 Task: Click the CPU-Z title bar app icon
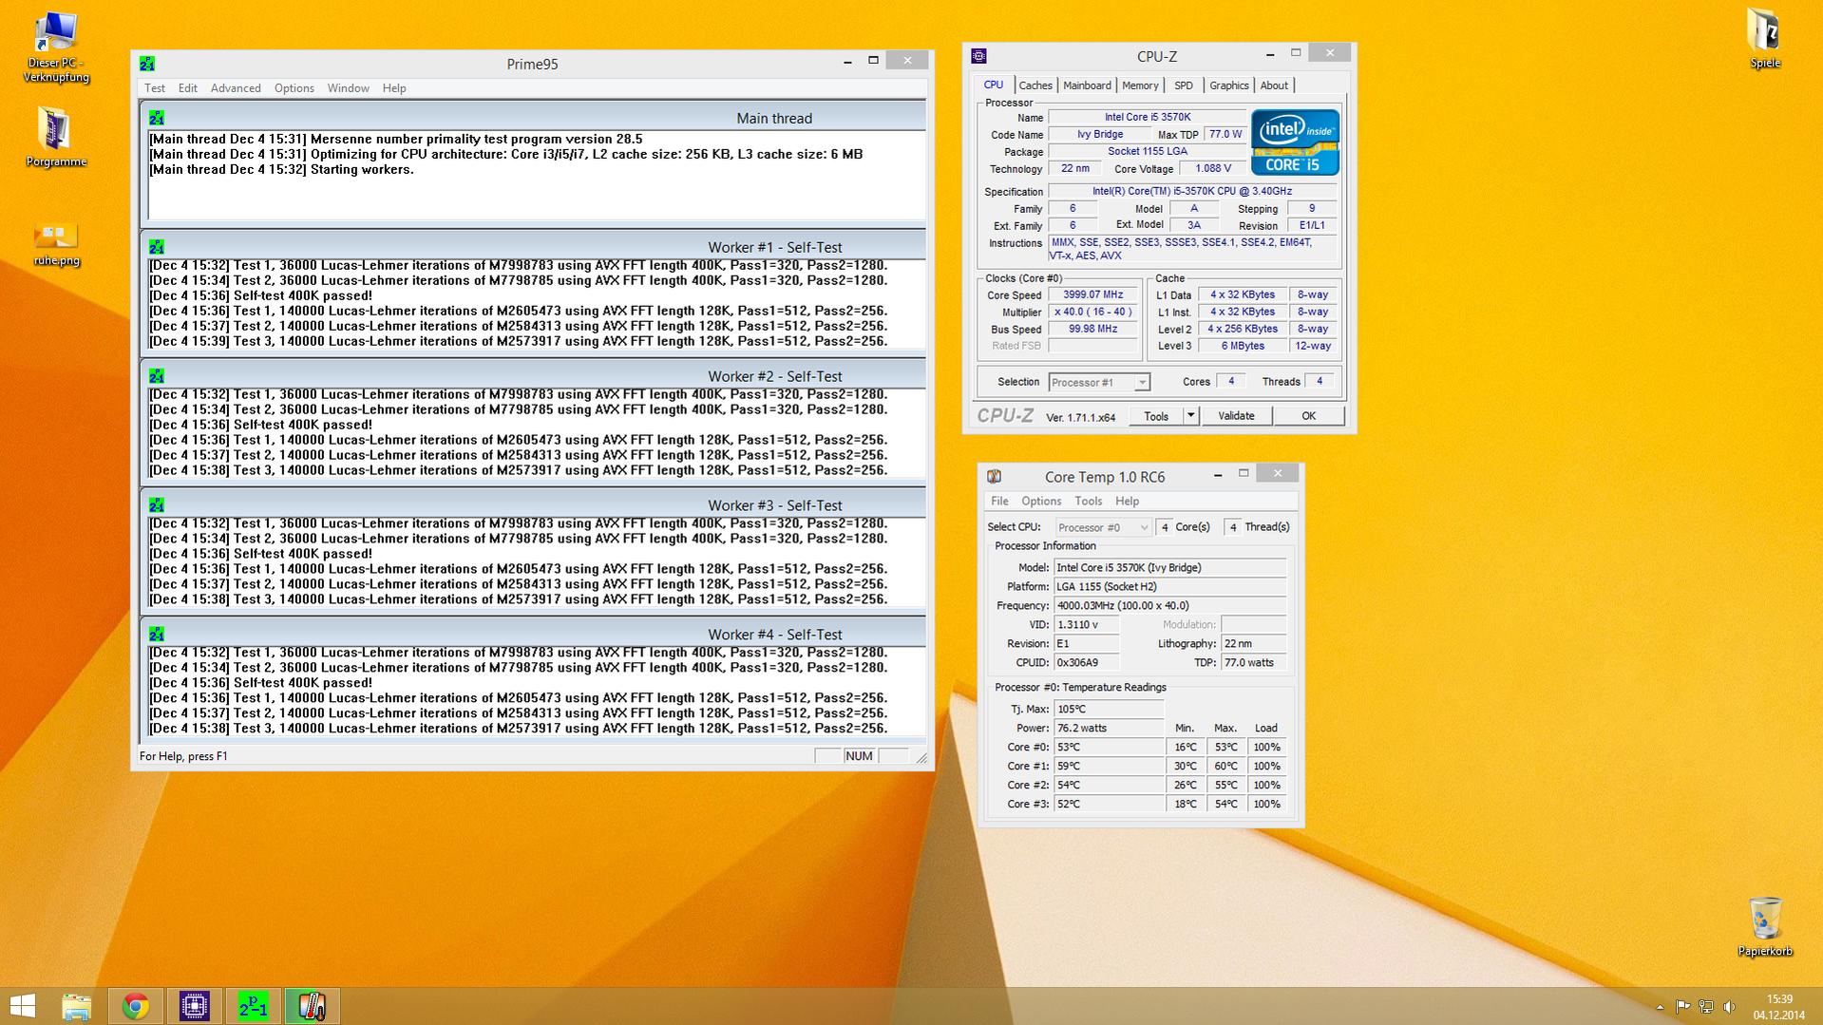[979, 56]
